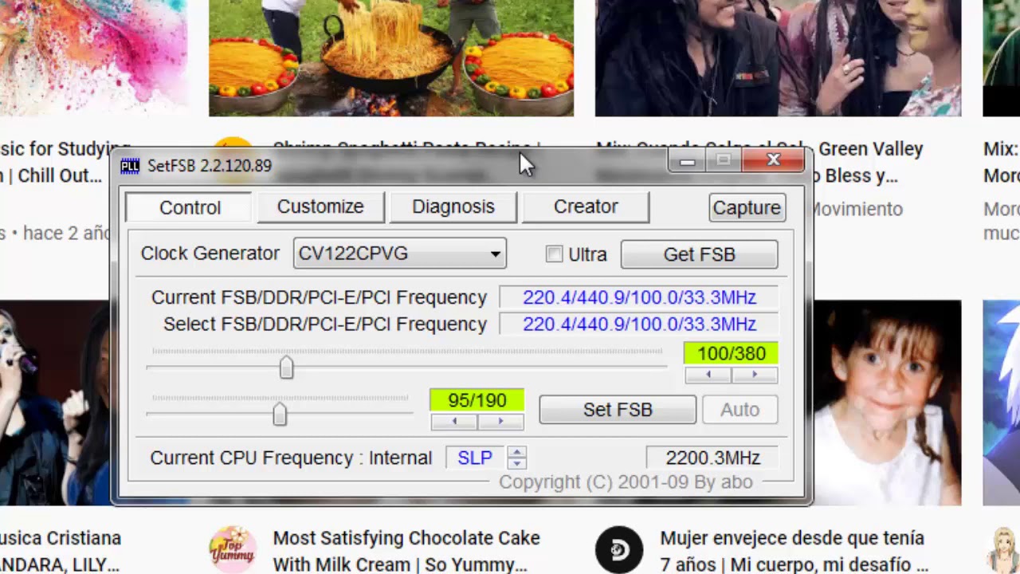The image size is (1020, 574).
Task: Click the SLP value field
Action: coord(476,458)
